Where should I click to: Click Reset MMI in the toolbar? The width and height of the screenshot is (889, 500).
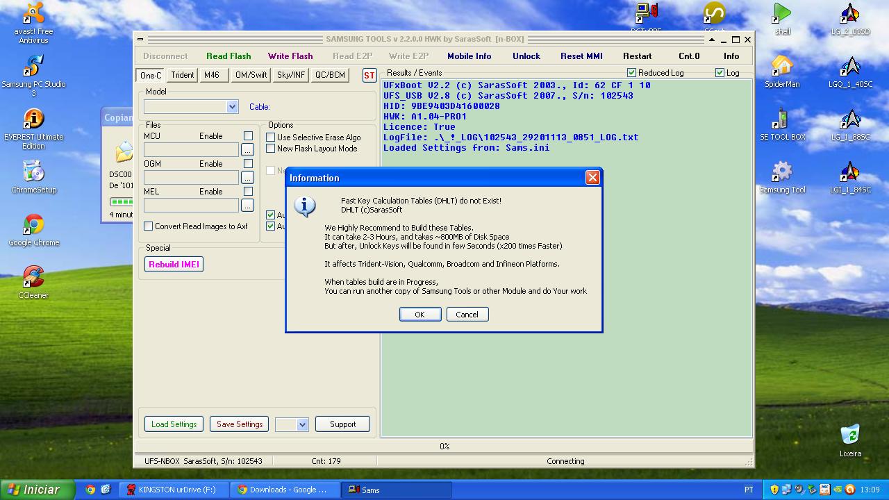[x=581, y=56]
